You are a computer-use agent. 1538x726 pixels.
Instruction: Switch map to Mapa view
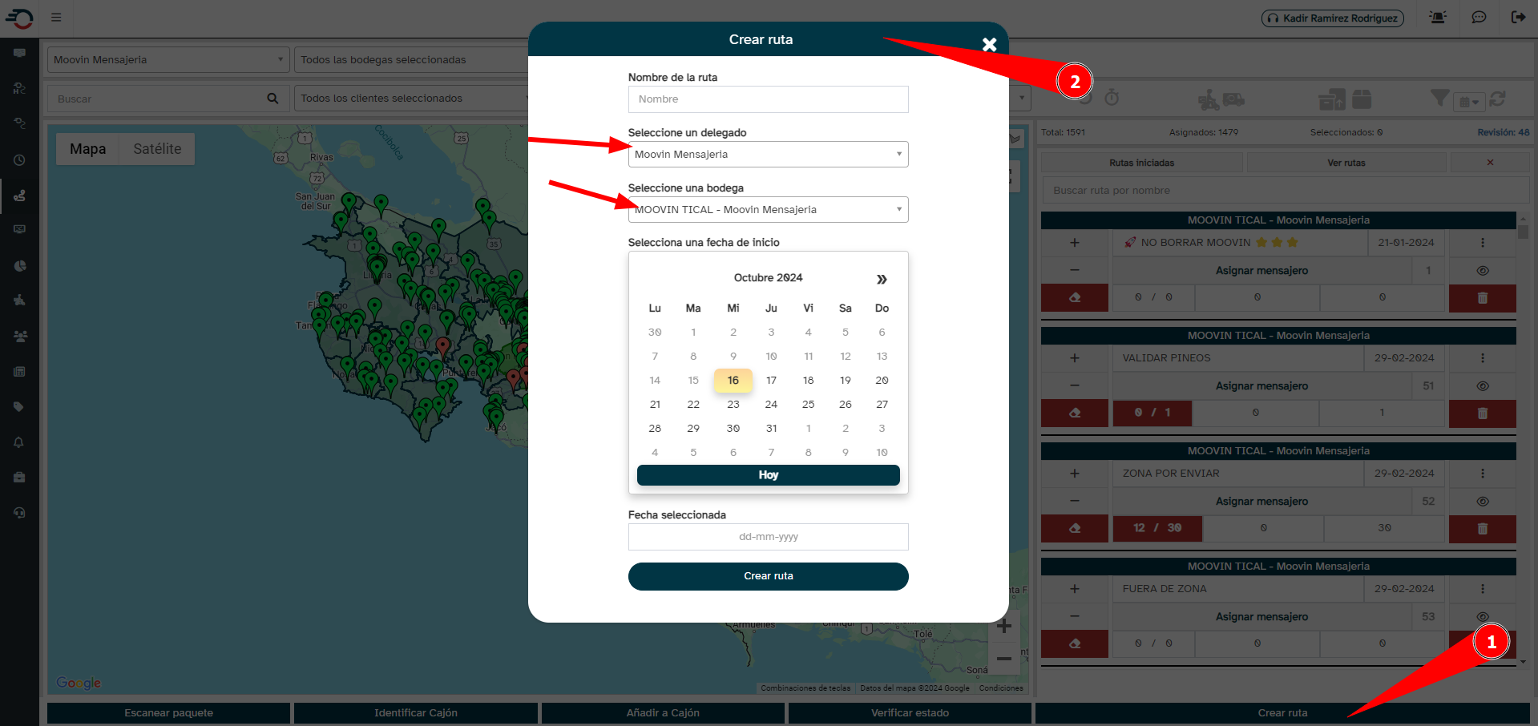point(87,149)
